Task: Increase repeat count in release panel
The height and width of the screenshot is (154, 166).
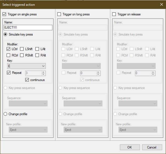Action: [x=153, y=72]
